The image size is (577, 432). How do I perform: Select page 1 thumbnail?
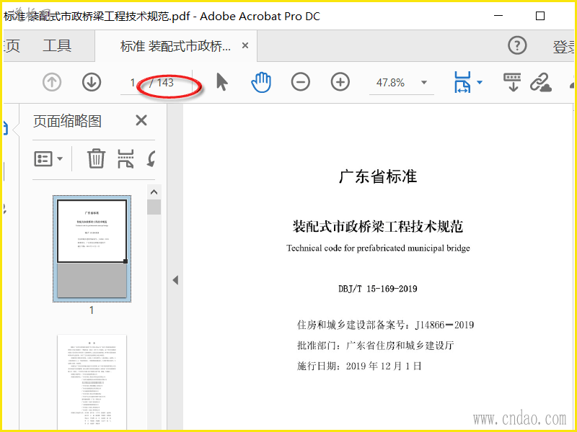coord(92,248)
